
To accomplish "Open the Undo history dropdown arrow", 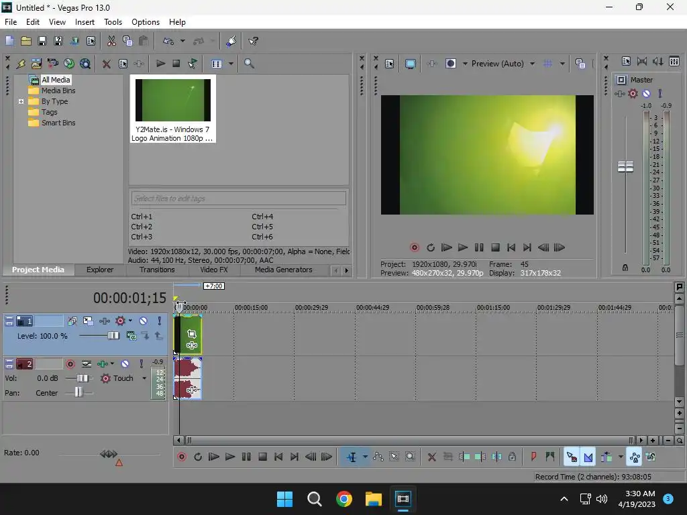I will click(x=182, y=41).
